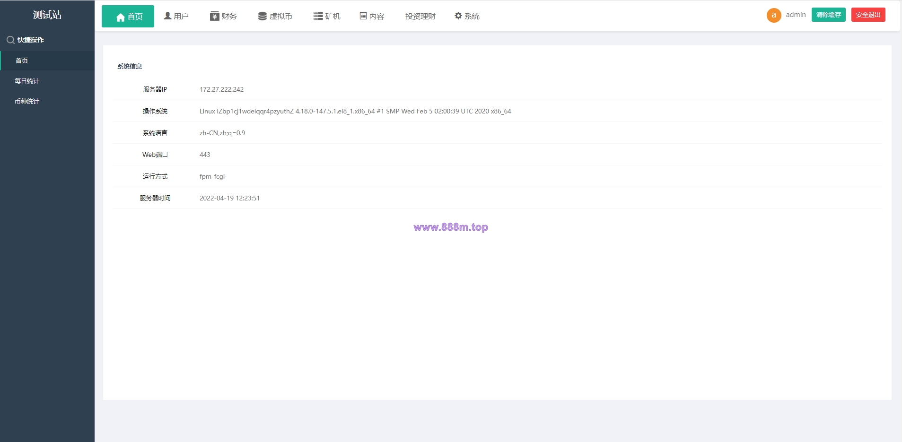Click the admin username text

pyautogui.click(x=796, y=15)
